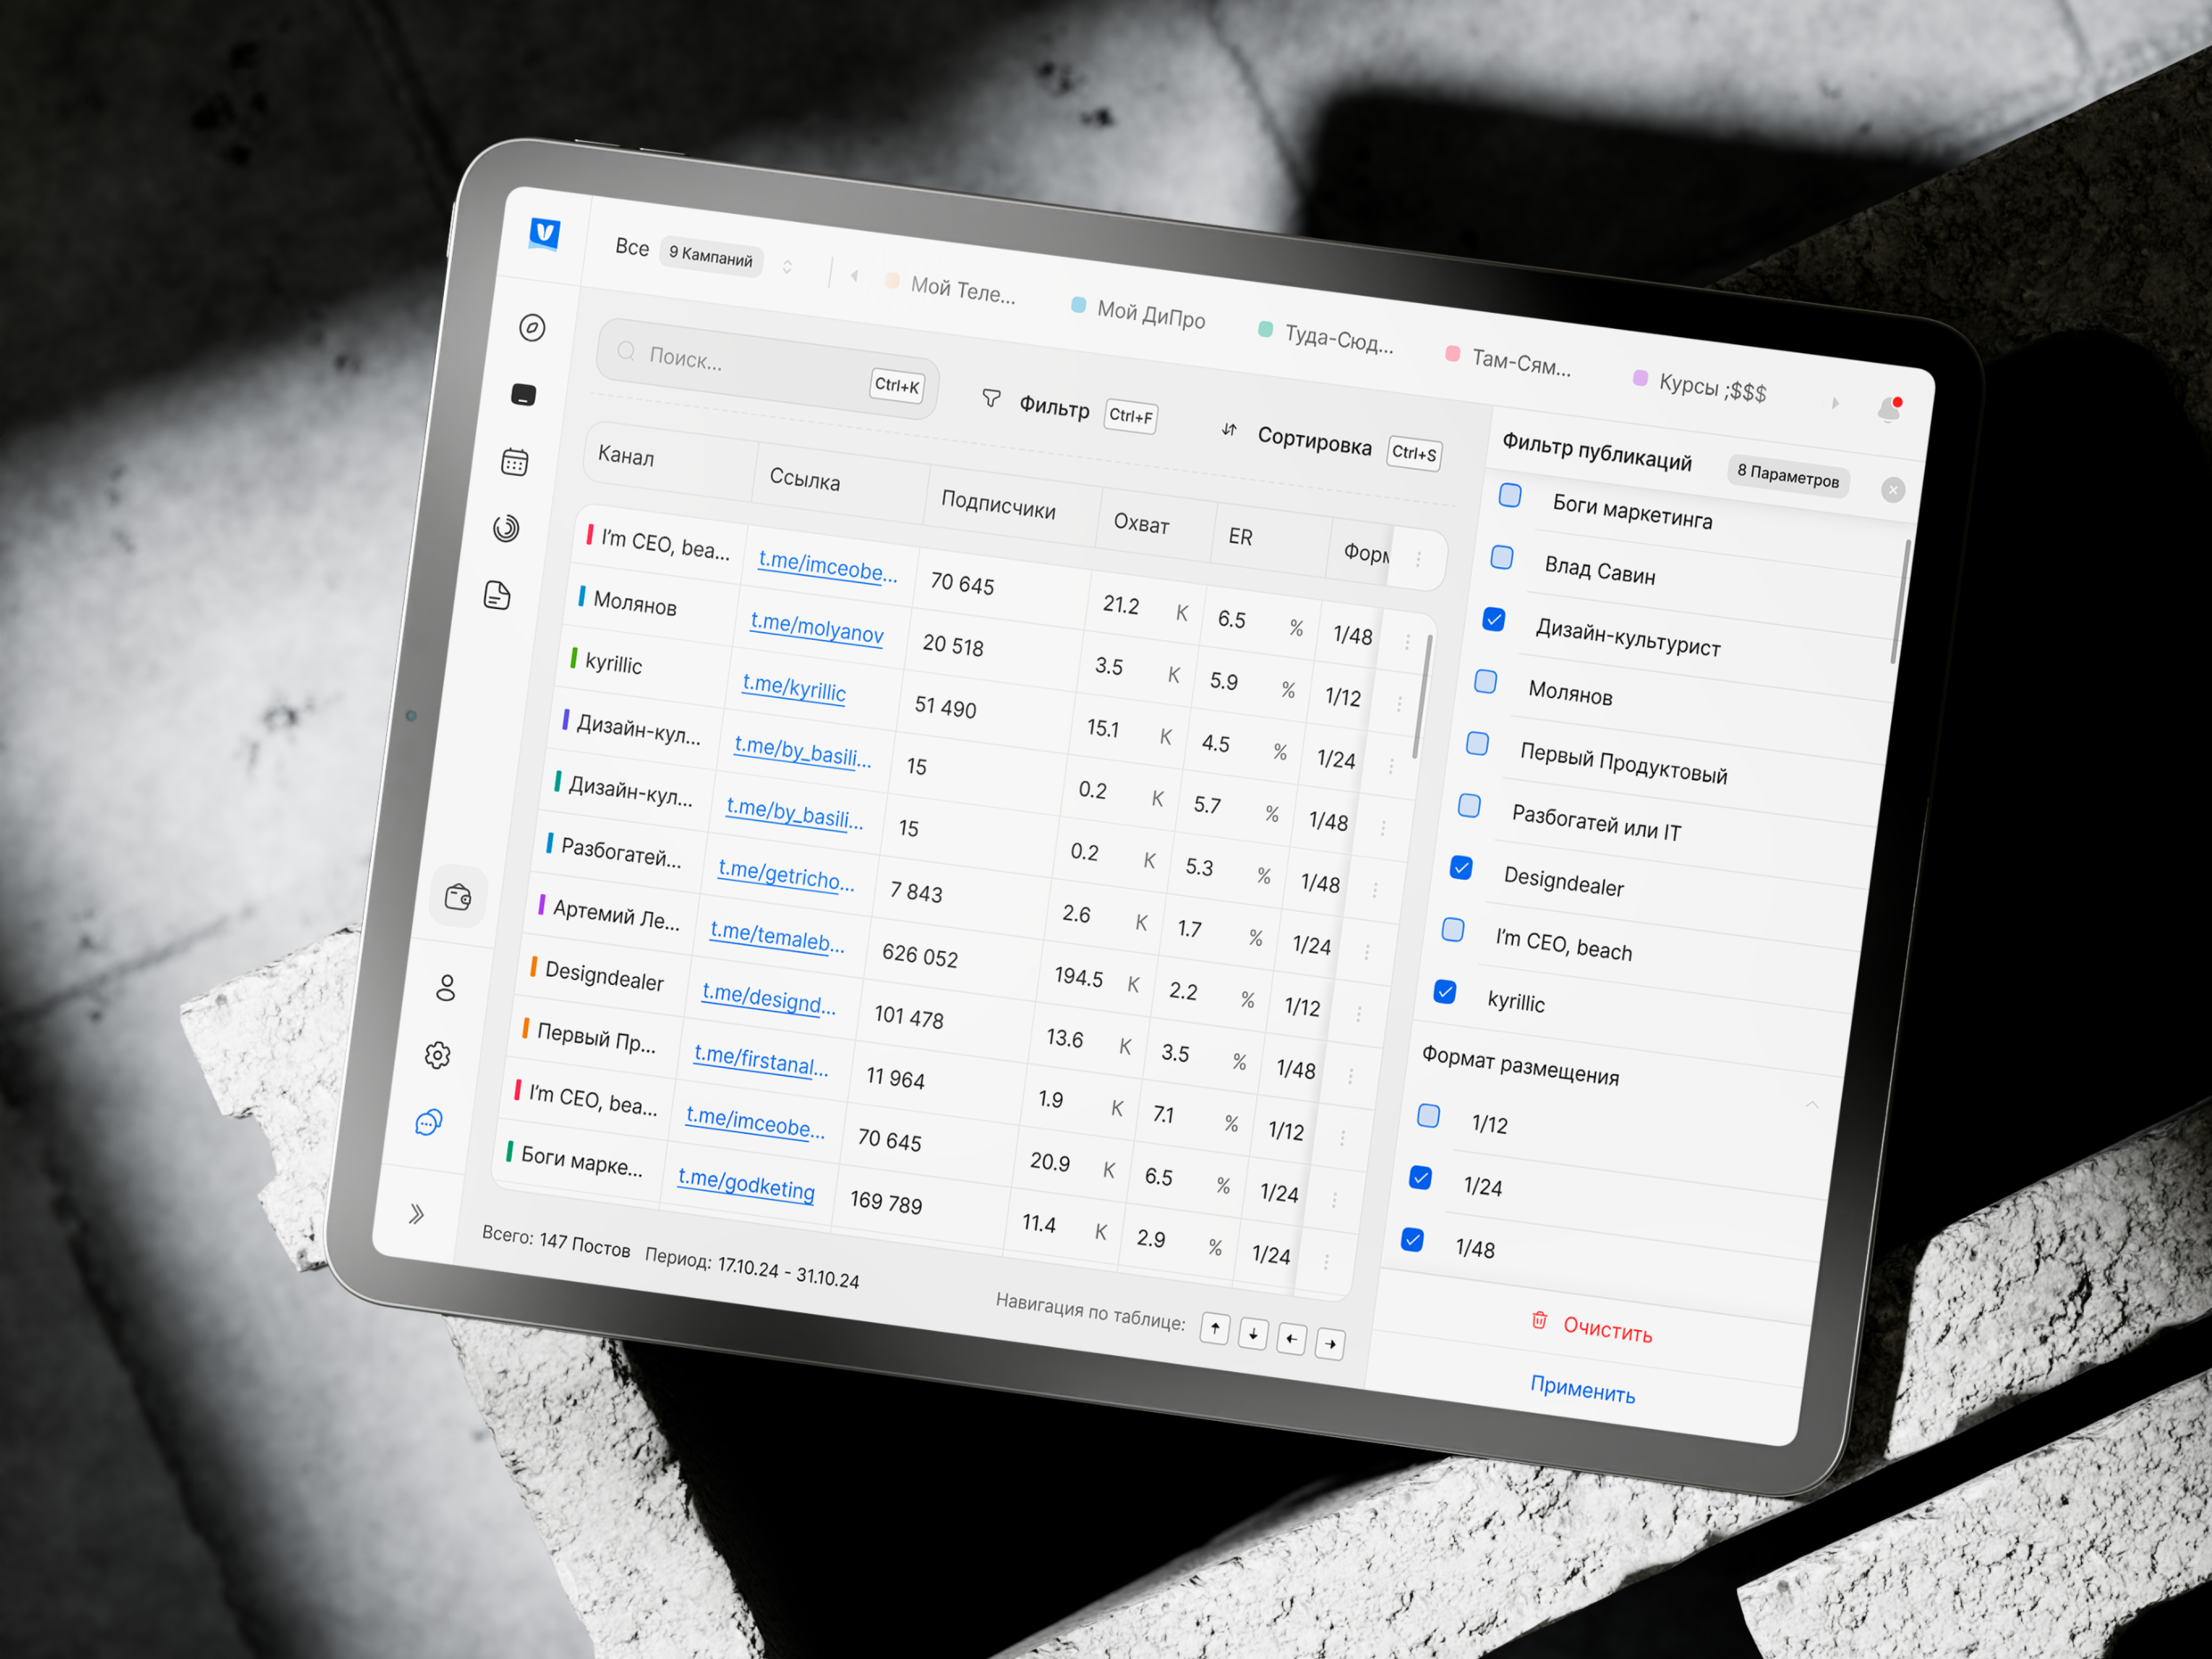Click the filter panel vertical scrollbar
Viewport: 2212px width, 1659px height.
(x=1900, y=601)
